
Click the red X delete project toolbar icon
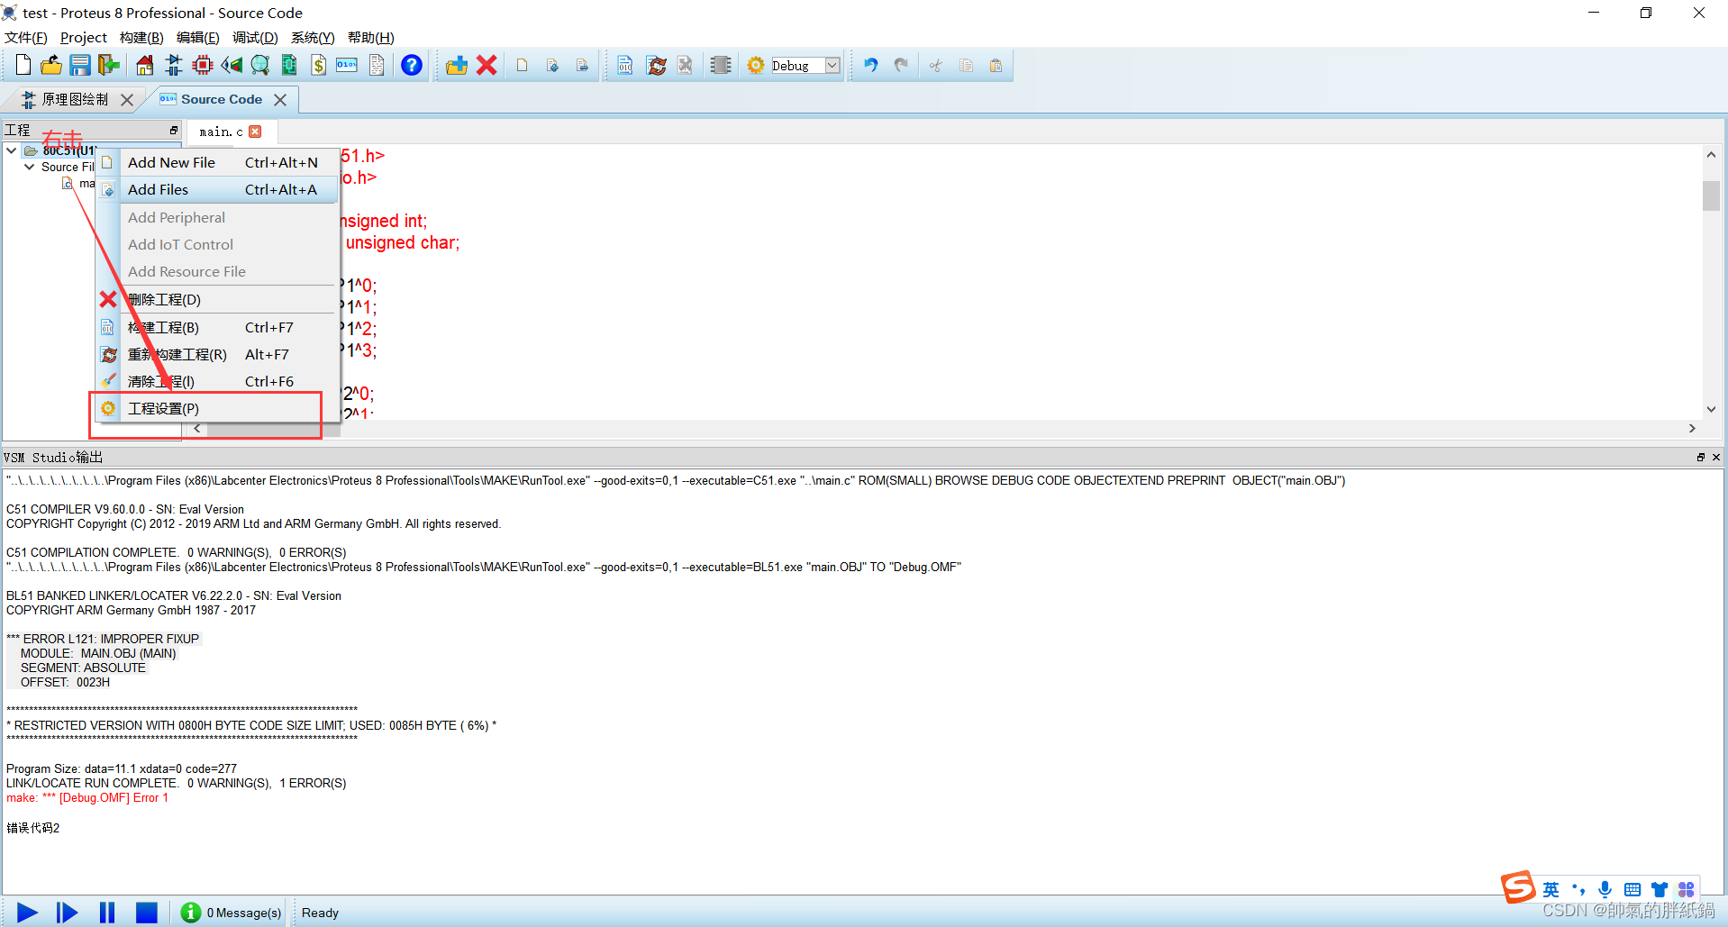click(x=487, y=65)
